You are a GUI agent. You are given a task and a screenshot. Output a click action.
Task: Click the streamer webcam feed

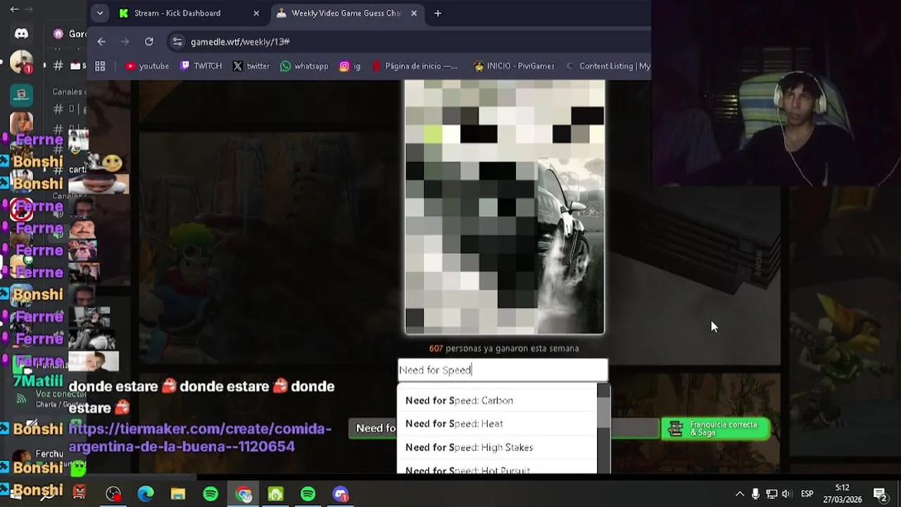tap(776, 93)
